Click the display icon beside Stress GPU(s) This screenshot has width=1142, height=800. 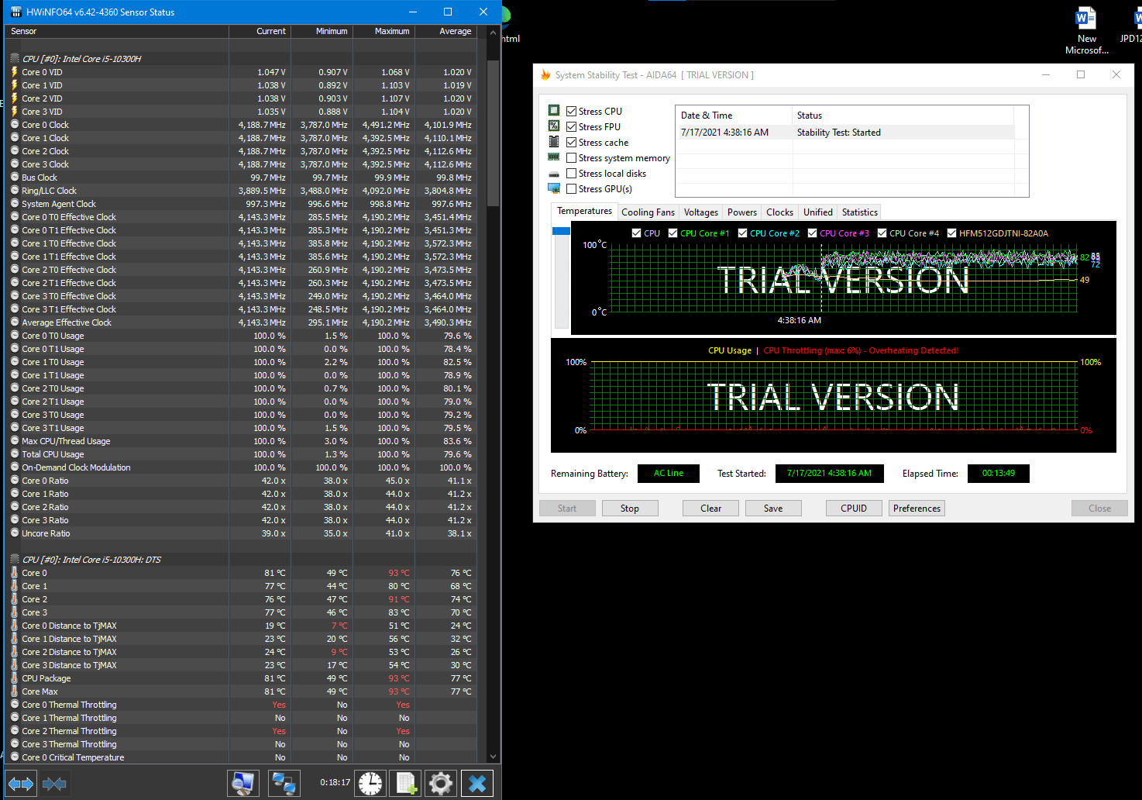coord(554,188)
